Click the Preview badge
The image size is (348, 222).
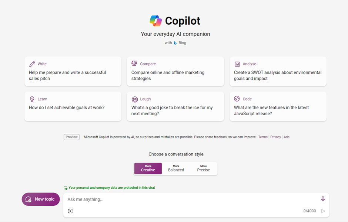[71, 137]
